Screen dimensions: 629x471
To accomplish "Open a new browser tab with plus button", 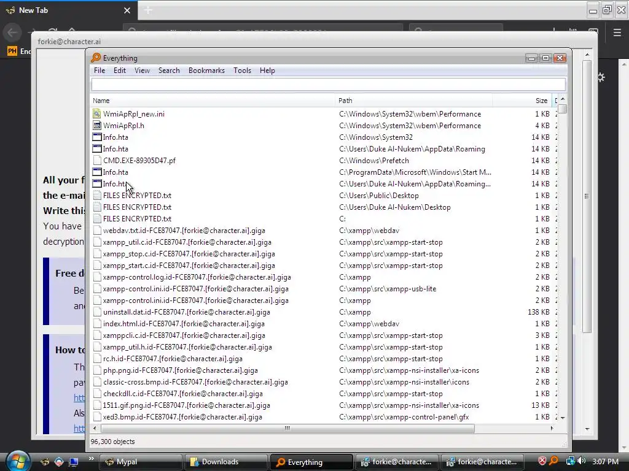I will [x=148, y=10].
